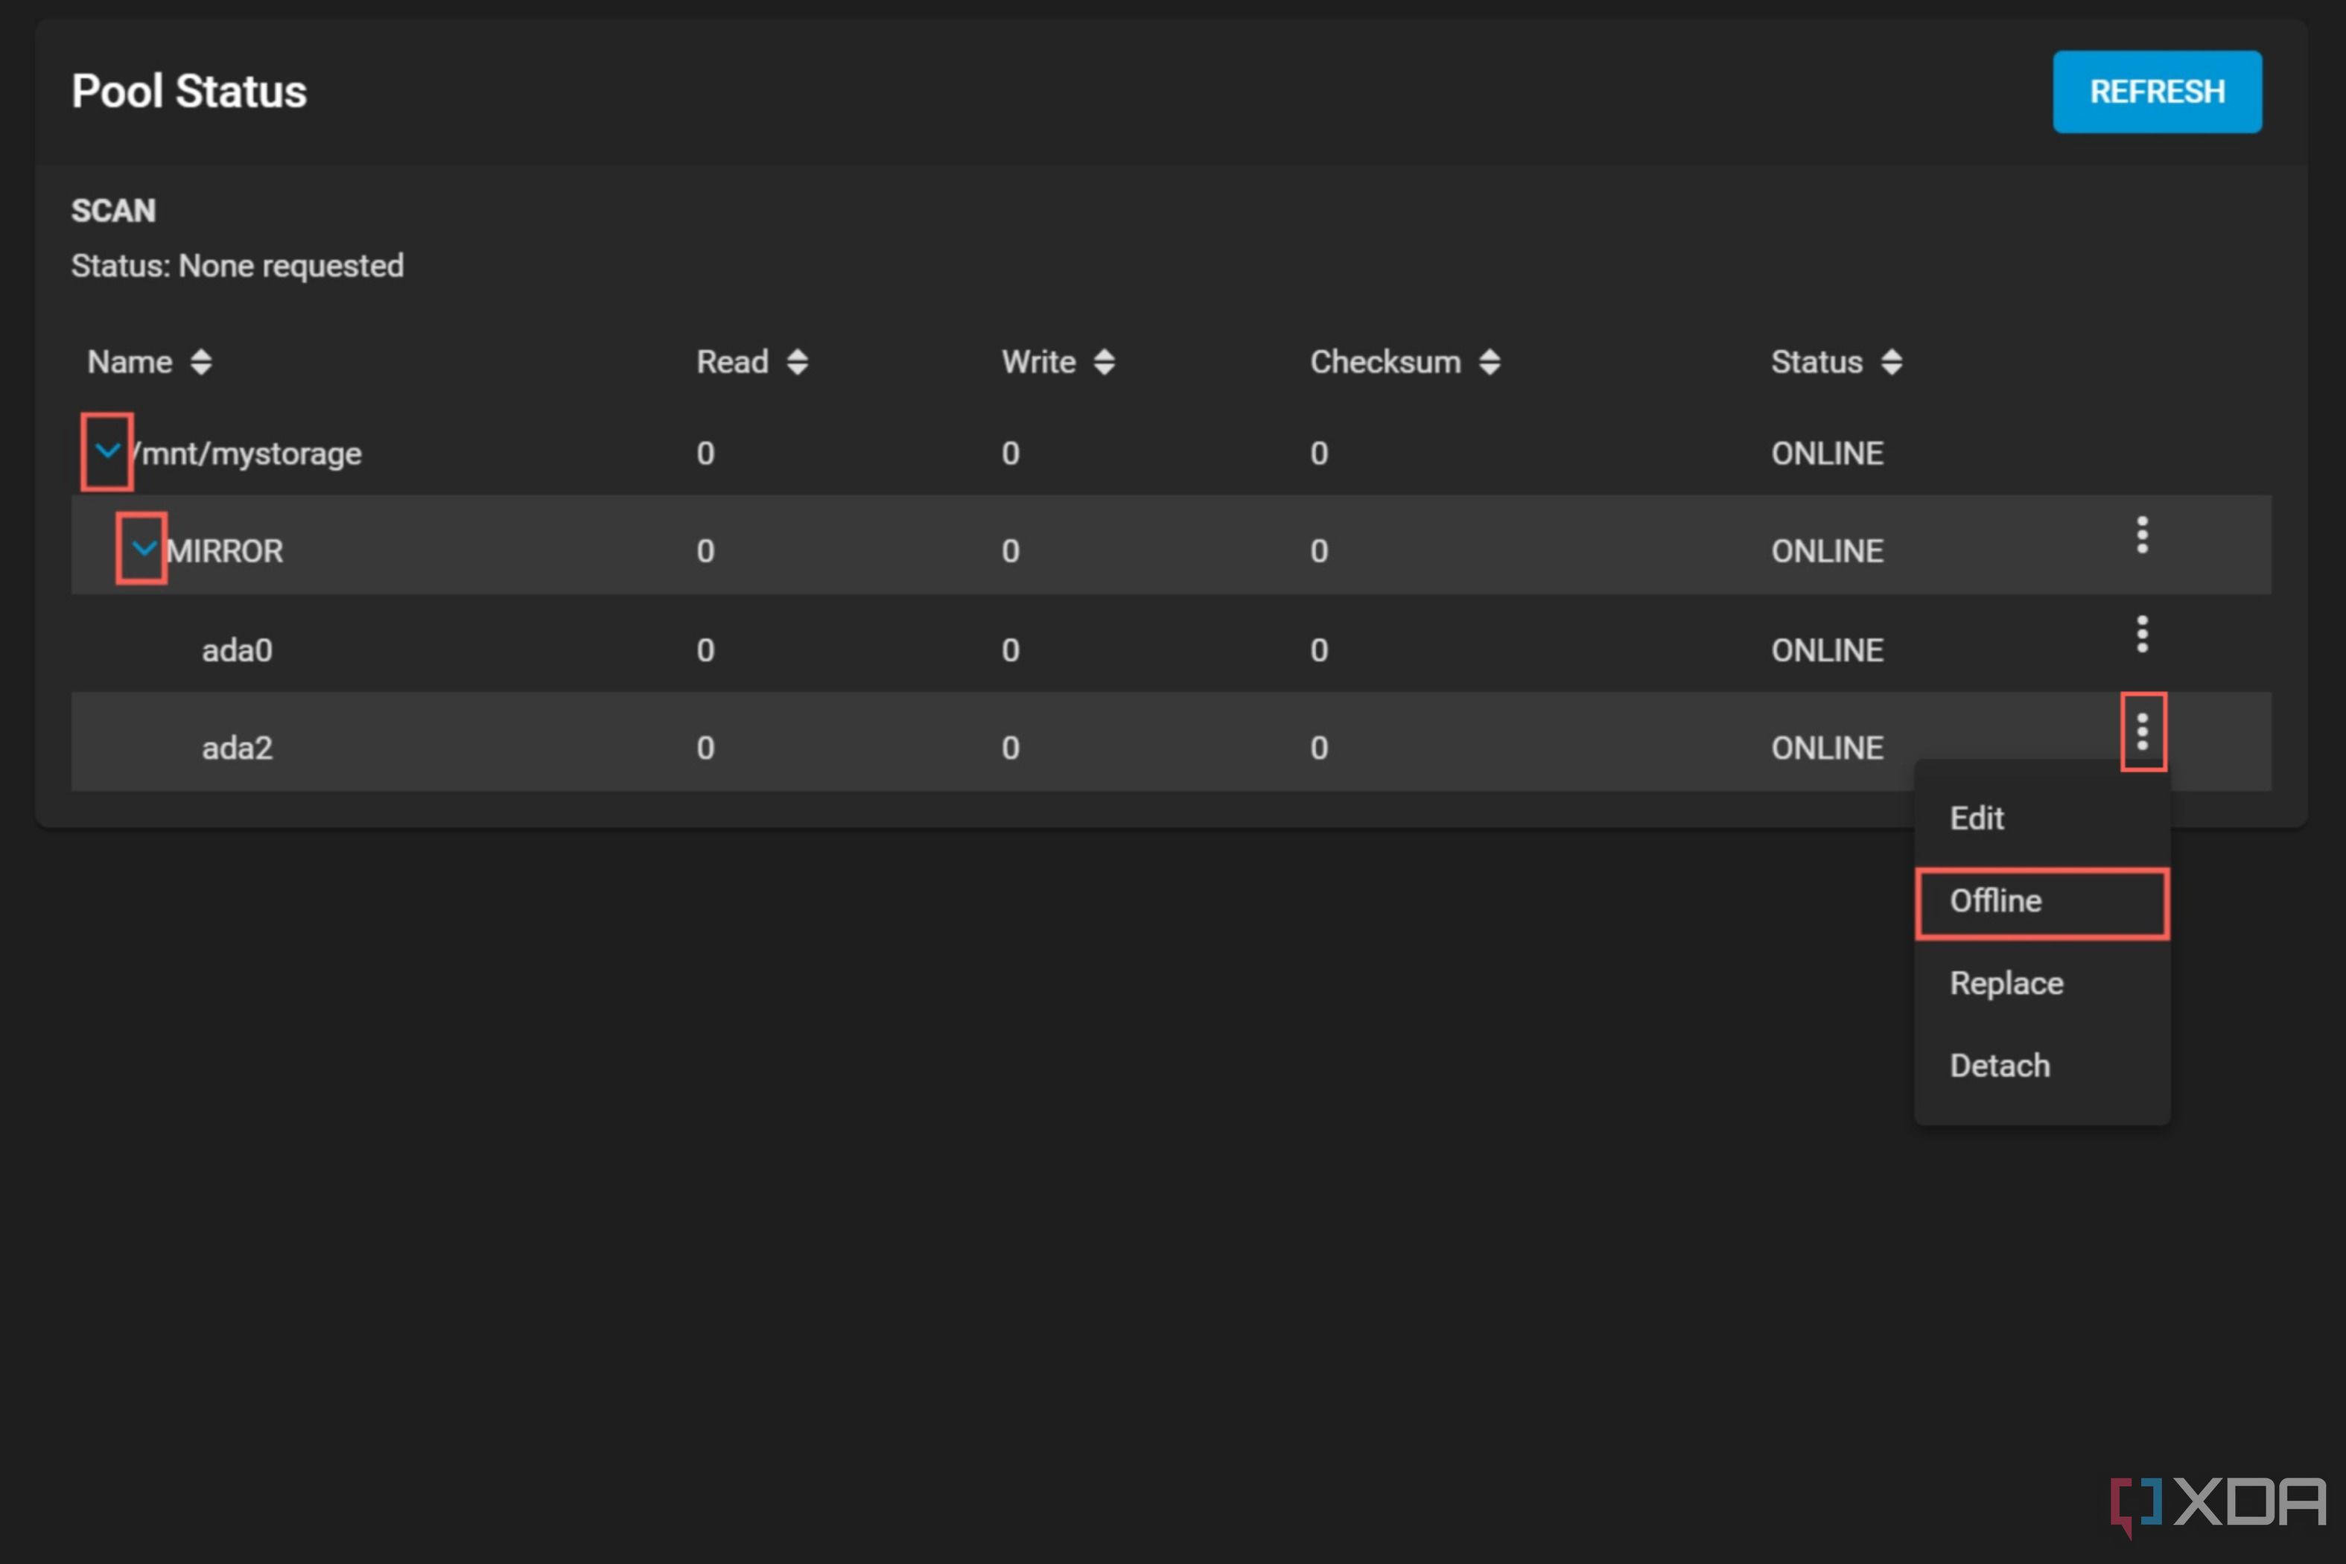Sort by the Checksum column arrows
The image size is (2346, 1564).
click(x=1490, y=362)
